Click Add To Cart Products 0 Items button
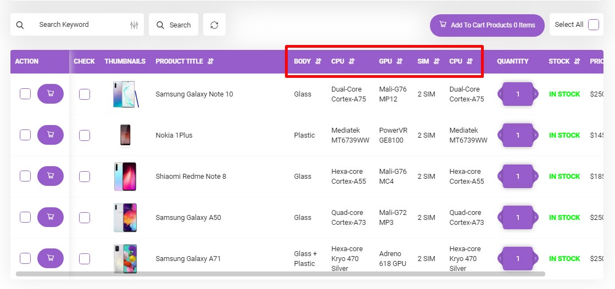615x289 pixels. pyautogui.click(x=487, y=25)
